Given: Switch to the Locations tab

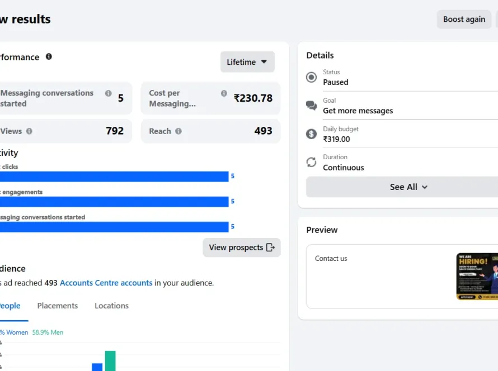Looking at the screenshot, I should (x=111, y=306).
